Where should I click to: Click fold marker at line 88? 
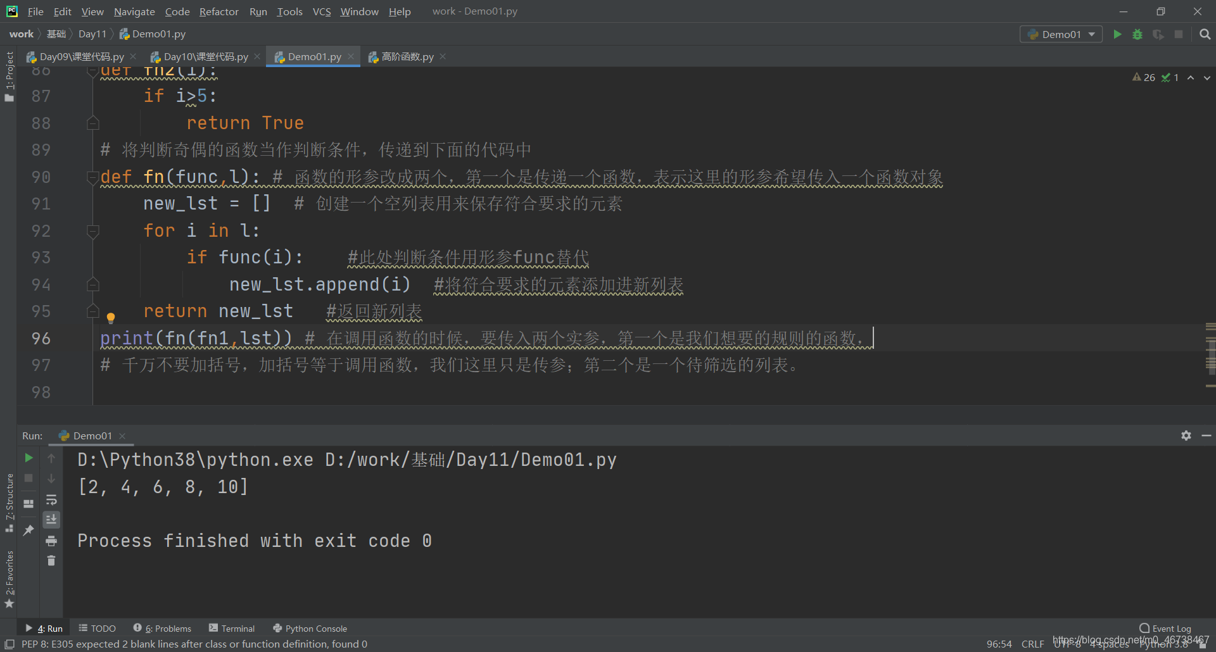[x=92, y=123]
